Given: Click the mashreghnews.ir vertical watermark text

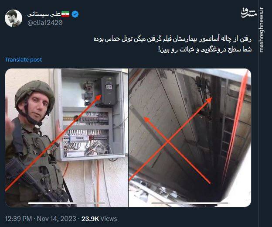Looking at the screenshot, I should [262, 30].
